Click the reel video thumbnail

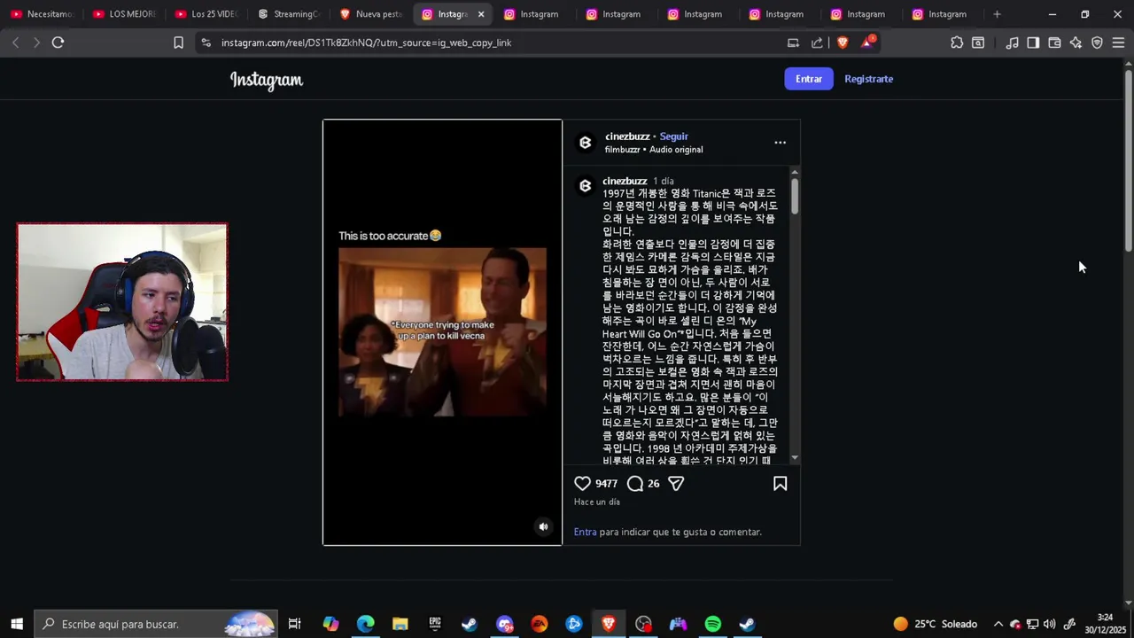442,332
